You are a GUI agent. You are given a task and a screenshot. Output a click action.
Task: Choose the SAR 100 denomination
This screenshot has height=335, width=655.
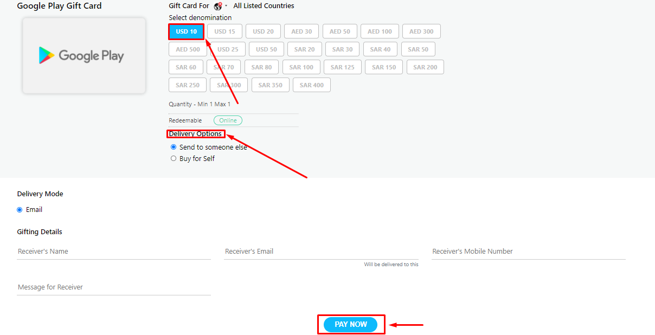[x=301, y=67]
